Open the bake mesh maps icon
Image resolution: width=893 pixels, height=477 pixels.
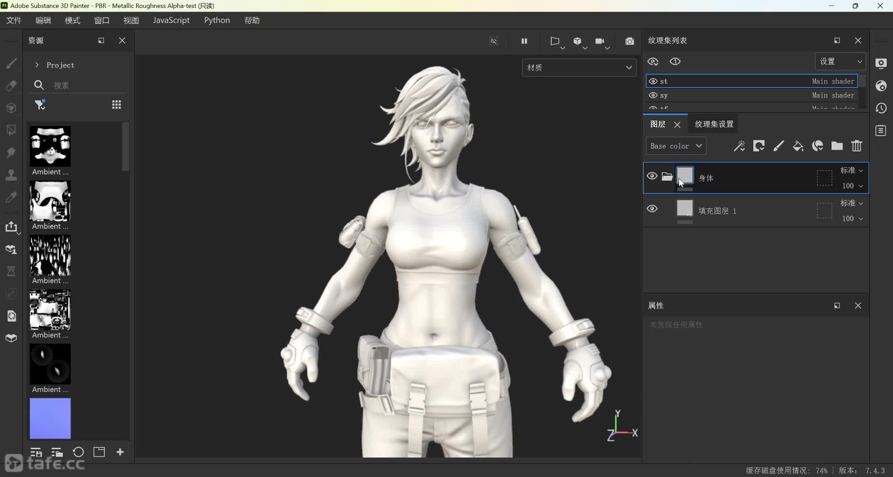tap(11, 250)
